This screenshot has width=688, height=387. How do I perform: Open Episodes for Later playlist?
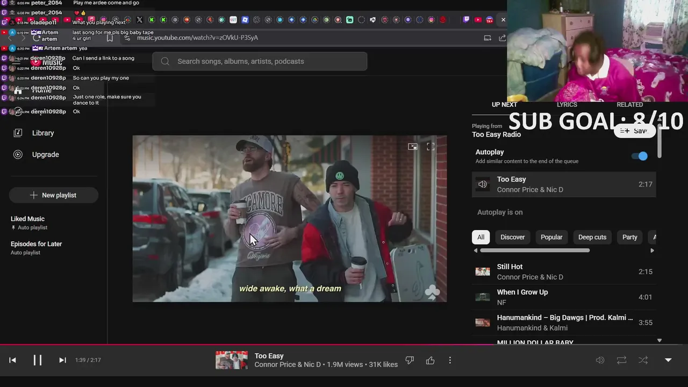click(x=36, y=248)
